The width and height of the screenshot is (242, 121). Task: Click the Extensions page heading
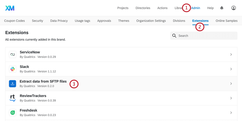click(17, 32)
